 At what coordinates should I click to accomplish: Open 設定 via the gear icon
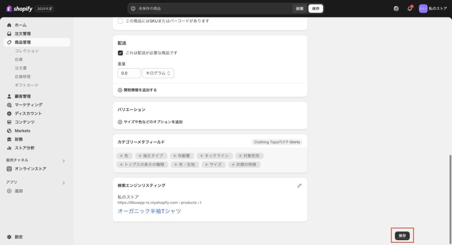pos(9,237)
